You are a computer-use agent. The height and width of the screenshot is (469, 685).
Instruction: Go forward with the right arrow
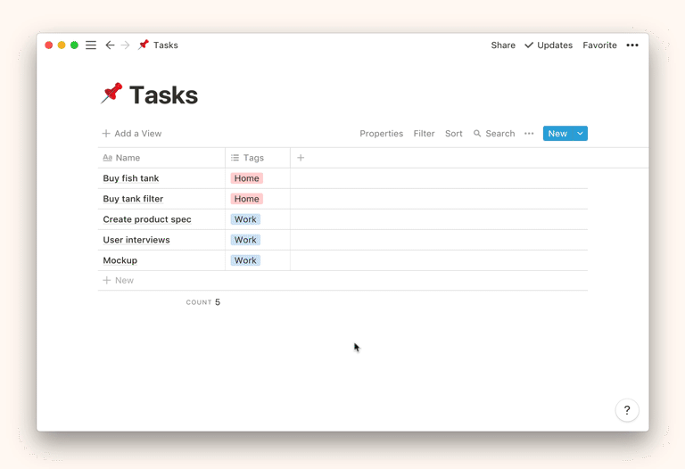click(126, 45)
